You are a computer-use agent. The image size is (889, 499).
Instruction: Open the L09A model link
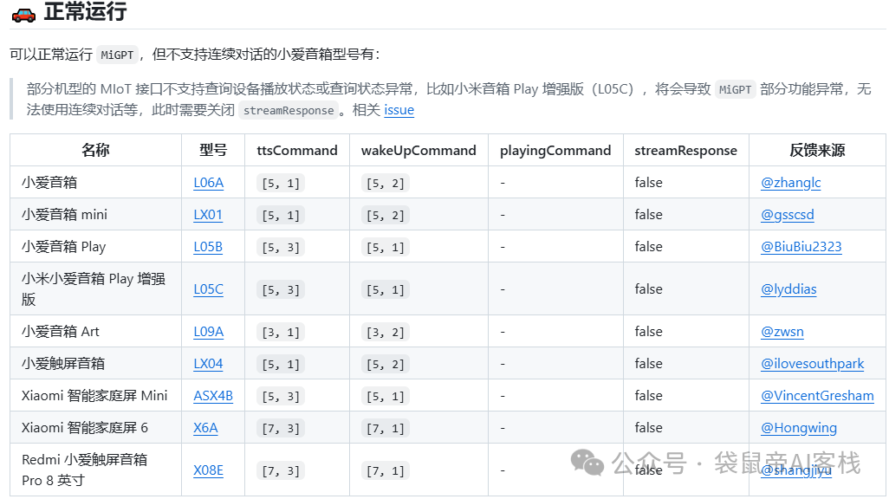click(x=209, y=332)
